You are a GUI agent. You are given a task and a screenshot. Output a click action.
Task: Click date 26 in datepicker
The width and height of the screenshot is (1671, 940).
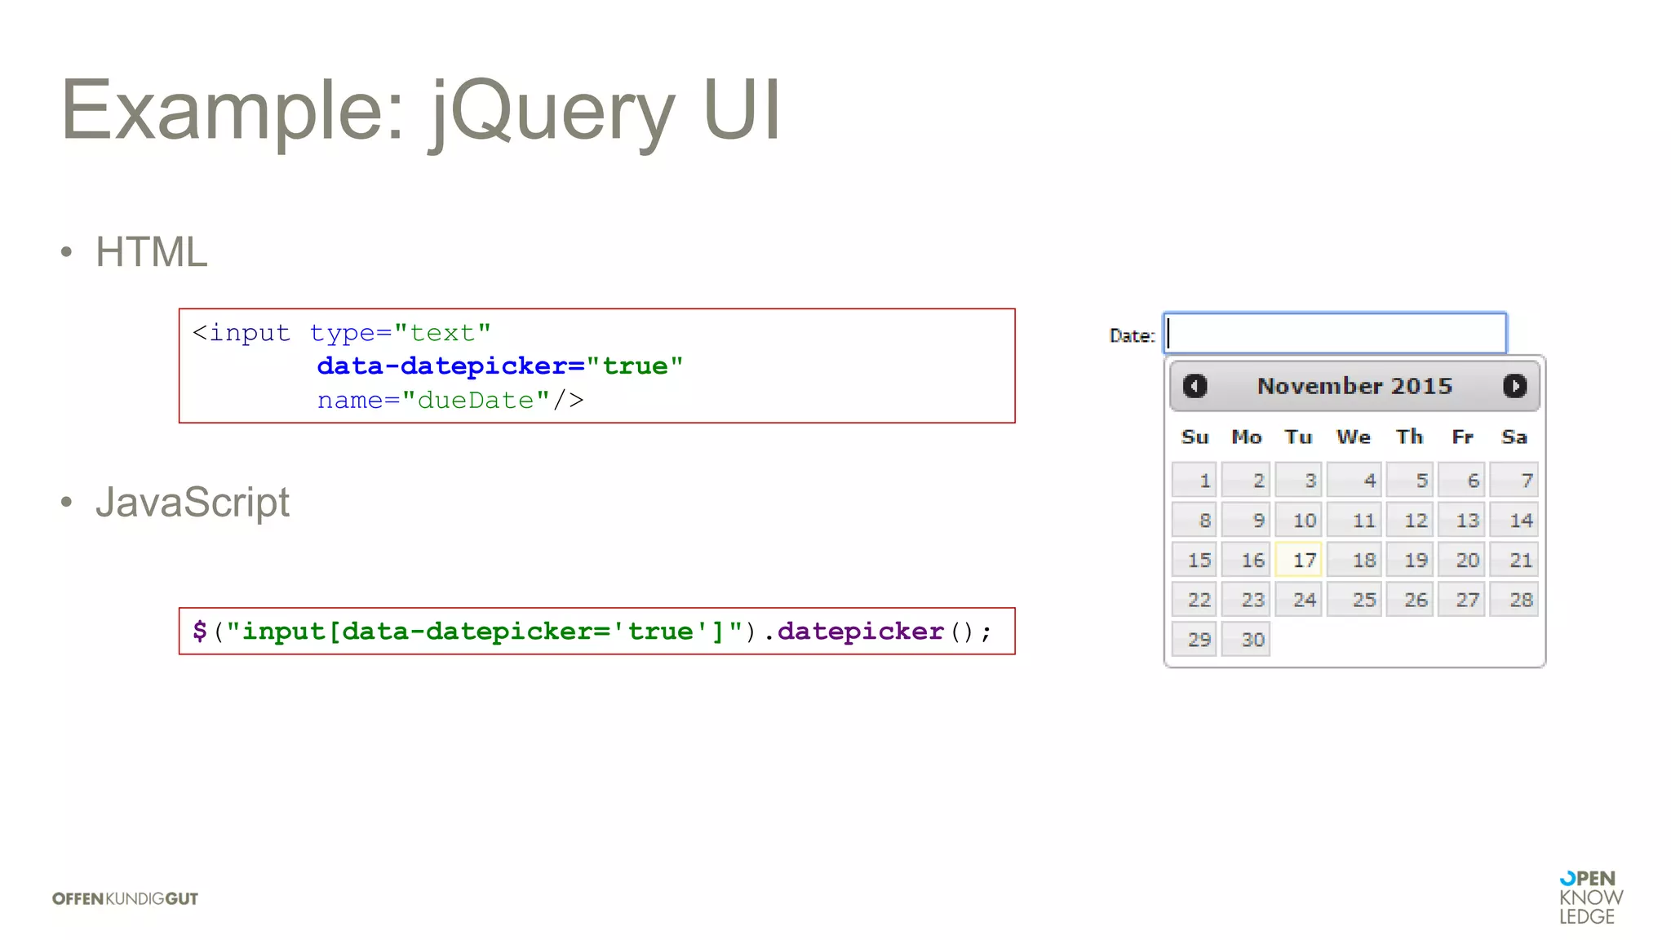[1409, 600]
